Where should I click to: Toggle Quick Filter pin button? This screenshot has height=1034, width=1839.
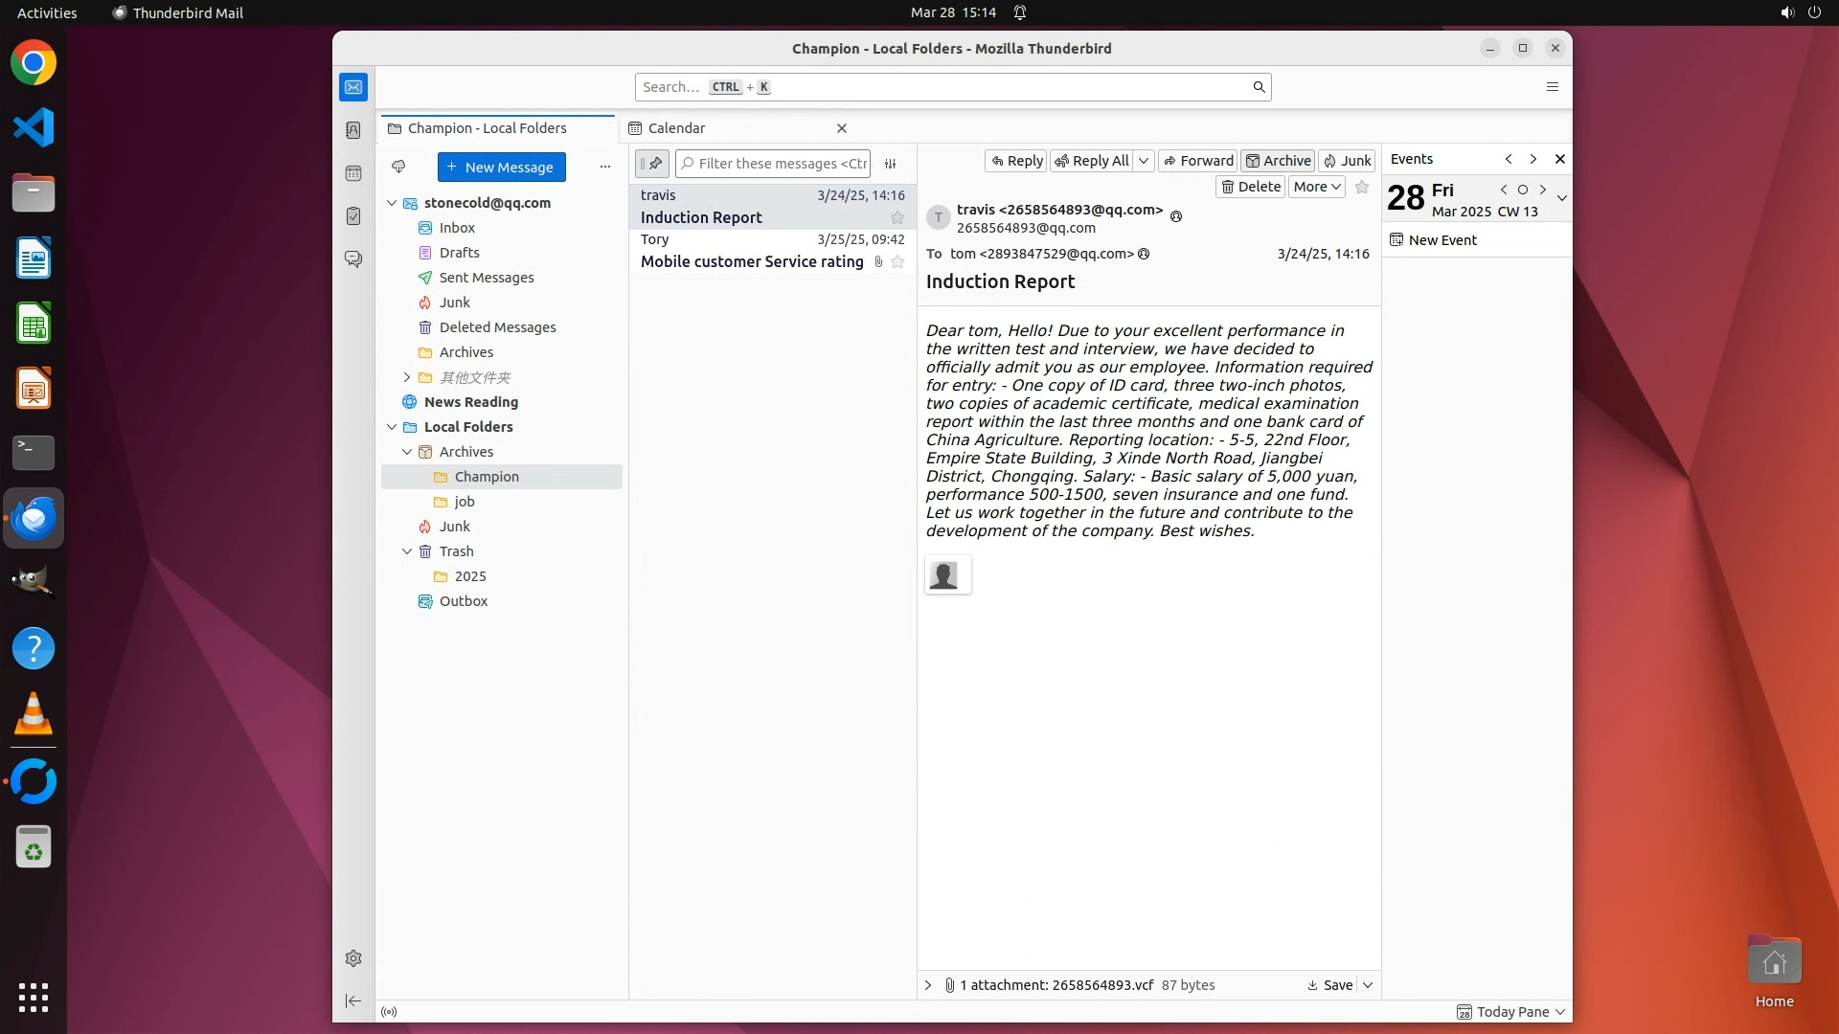(652, 164)
